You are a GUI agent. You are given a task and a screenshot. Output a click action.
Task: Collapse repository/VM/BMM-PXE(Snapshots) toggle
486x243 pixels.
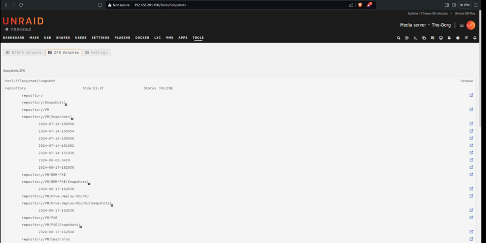click(x=89, y=184)
